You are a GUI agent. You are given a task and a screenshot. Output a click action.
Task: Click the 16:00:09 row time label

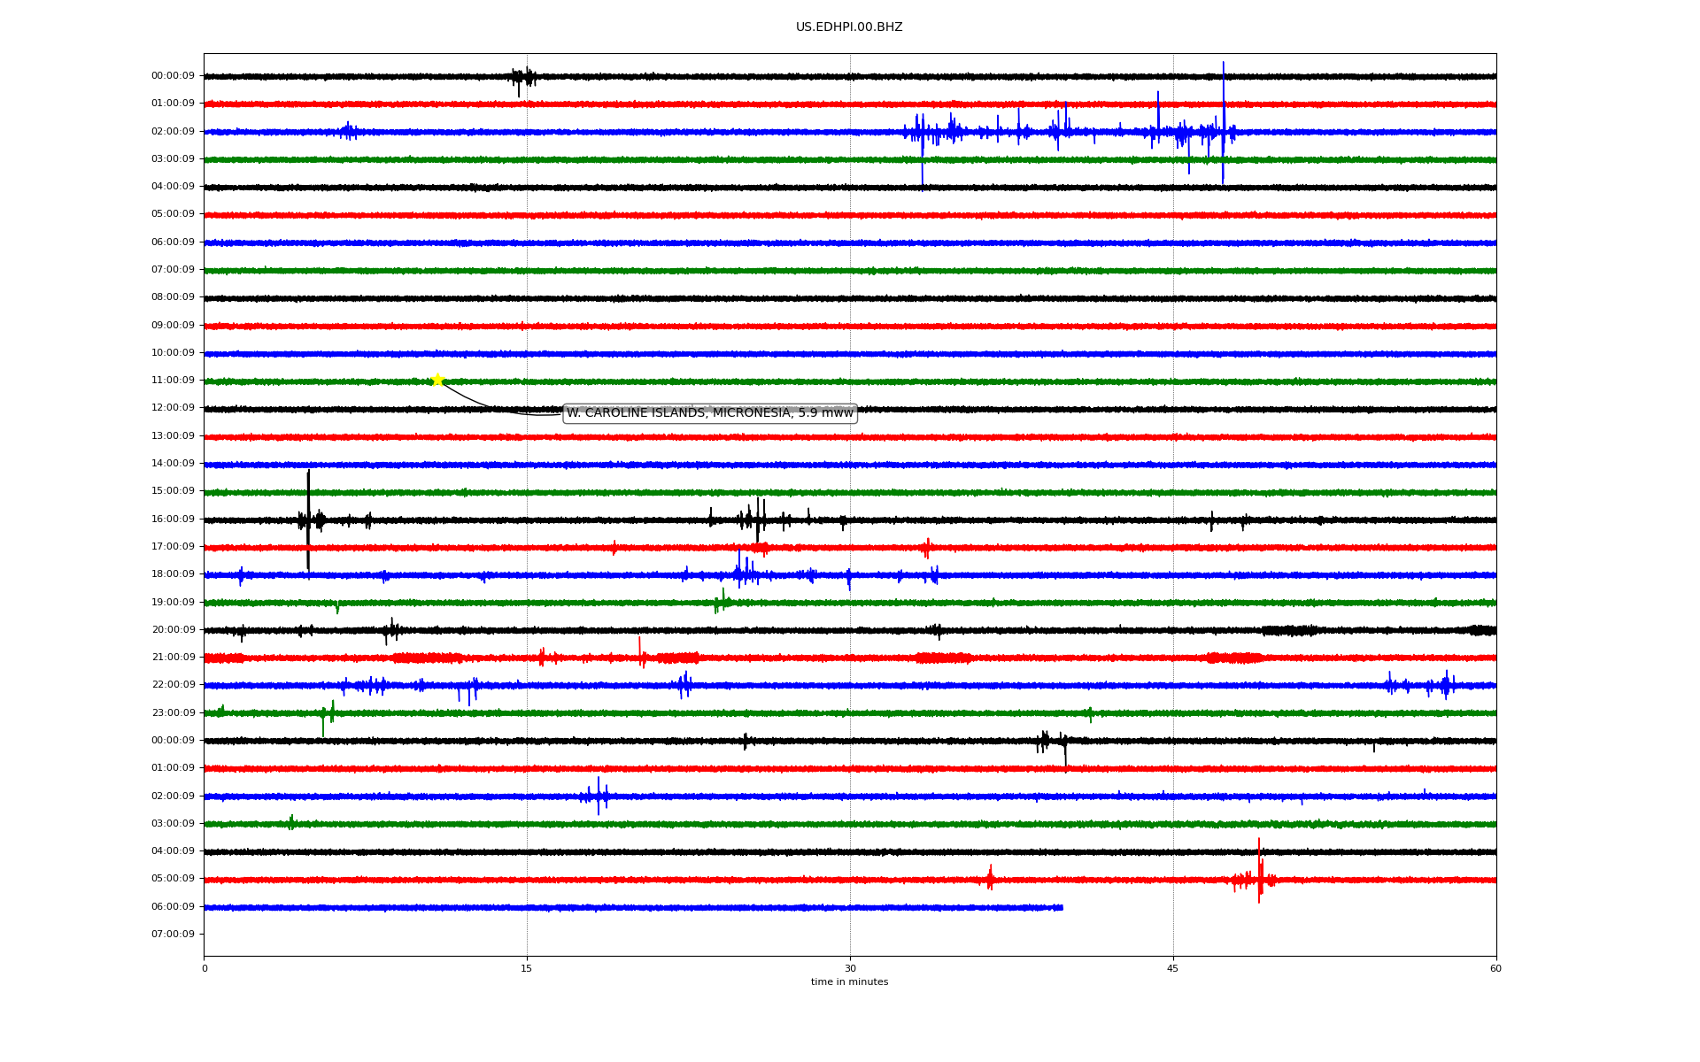173,519
